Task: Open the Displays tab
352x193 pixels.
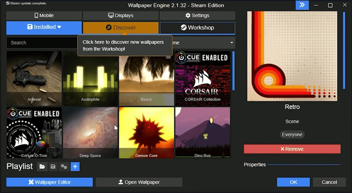Action: (x=121, y=15)
